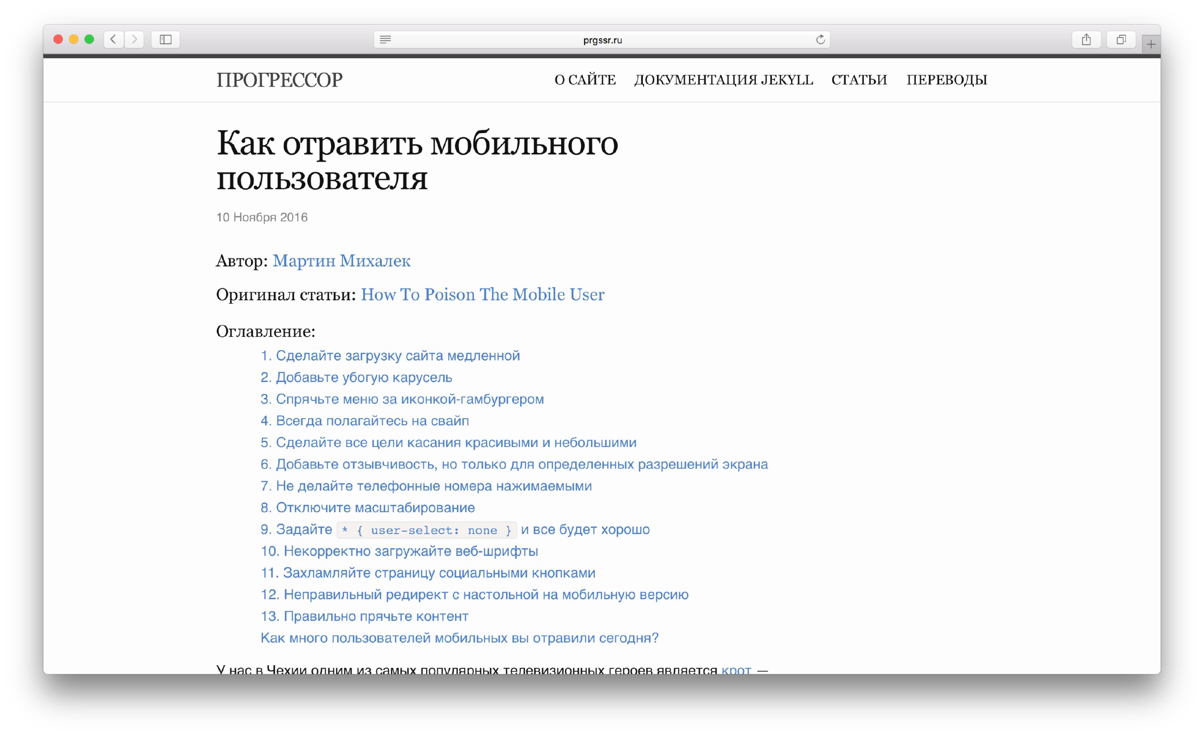
Task: Show the Safari sidebar
Action: (166, 39)
